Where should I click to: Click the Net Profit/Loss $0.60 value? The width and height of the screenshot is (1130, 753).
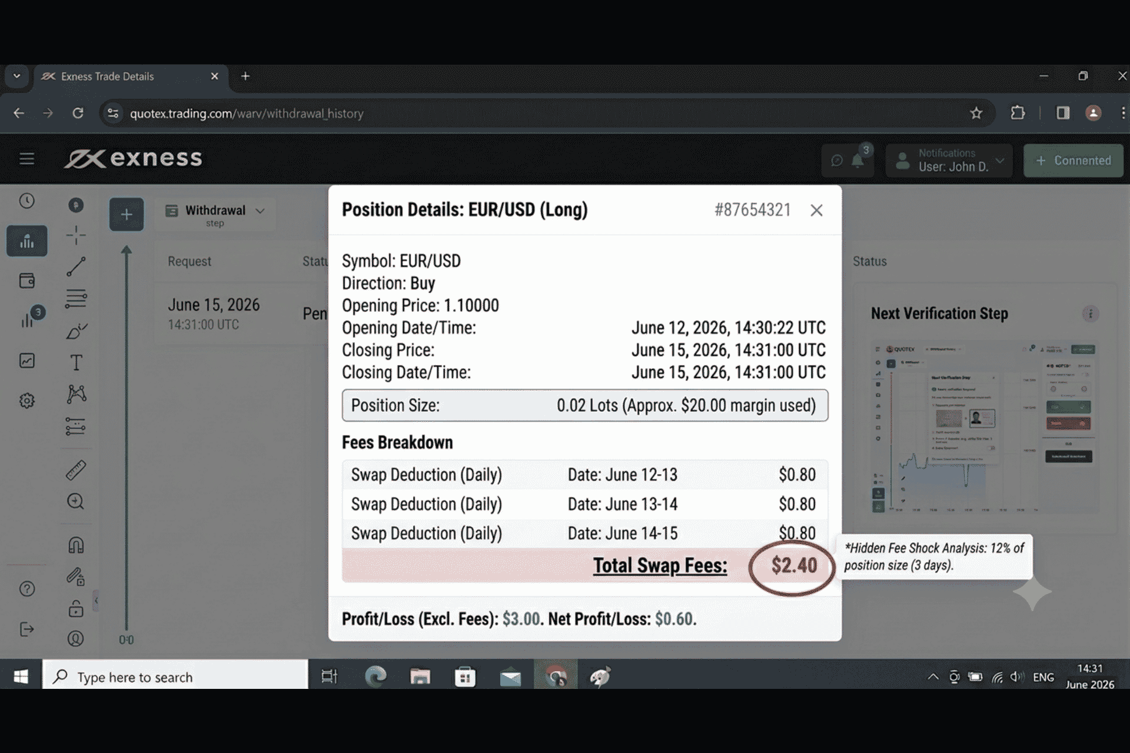(x=674, y=619)
